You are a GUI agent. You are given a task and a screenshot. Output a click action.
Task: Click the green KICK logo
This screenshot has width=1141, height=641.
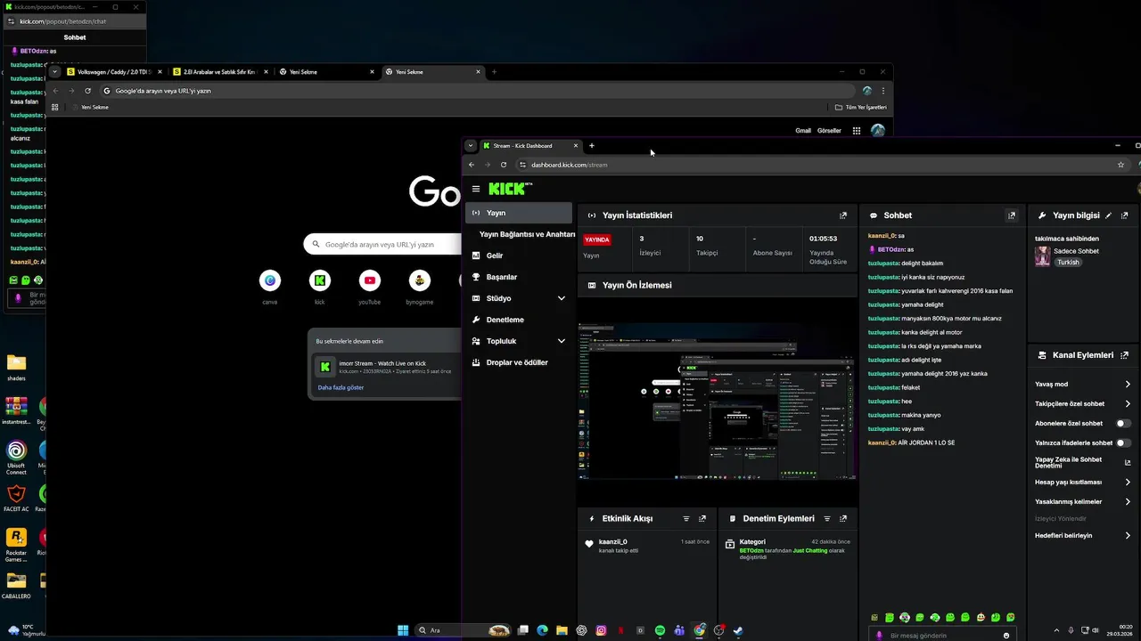510,189
